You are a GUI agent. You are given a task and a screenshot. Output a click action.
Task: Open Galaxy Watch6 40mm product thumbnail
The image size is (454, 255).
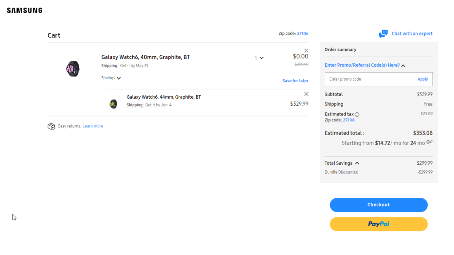73,69
